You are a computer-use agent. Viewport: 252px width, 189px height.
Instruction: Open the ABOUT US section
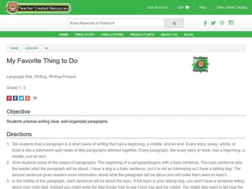169,35
